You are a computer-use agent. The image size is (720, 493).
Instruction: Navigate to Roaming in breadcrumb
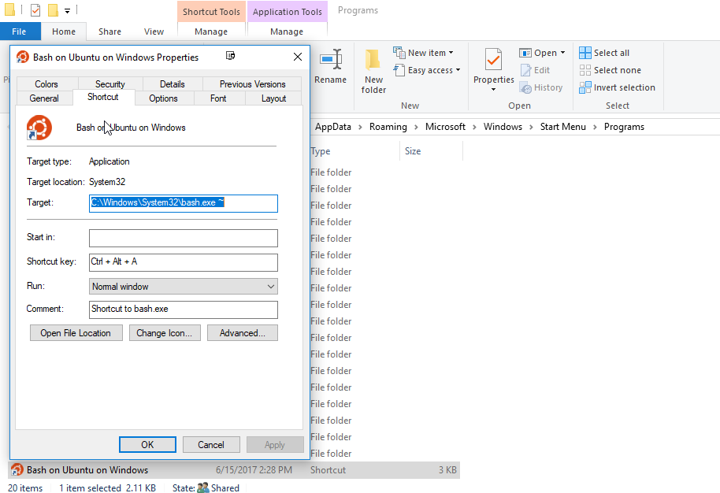[x=388, y=127]
